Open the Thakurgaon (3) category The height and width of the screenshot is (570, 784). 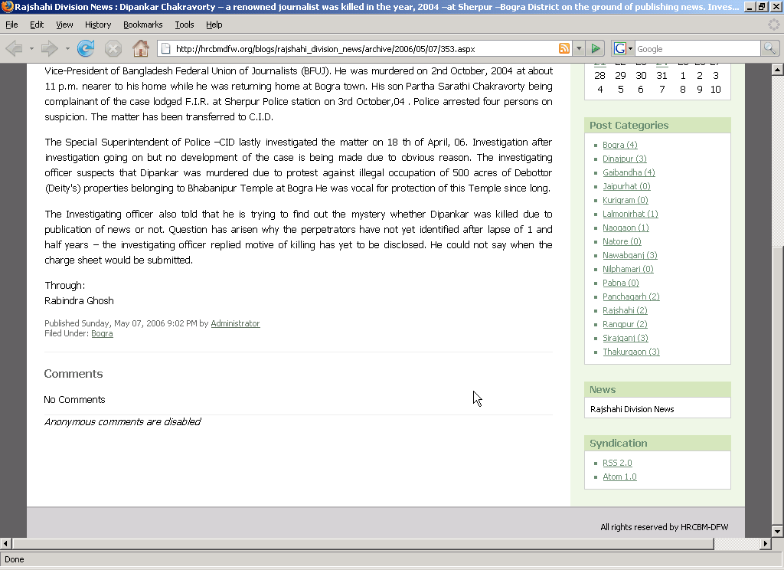(631, 352)
